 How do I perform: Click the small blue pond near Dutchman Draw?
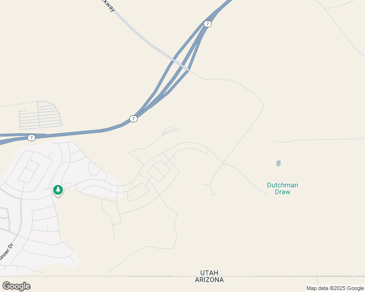(279, 163)
